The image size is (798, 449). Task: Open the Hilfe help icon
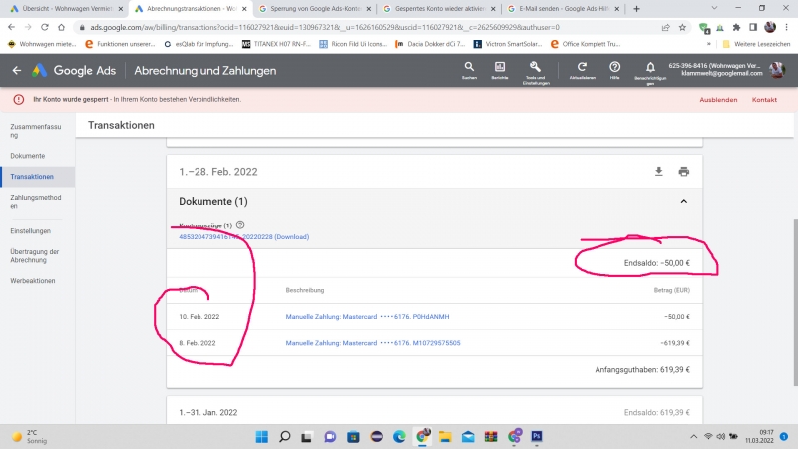[615, 67]
